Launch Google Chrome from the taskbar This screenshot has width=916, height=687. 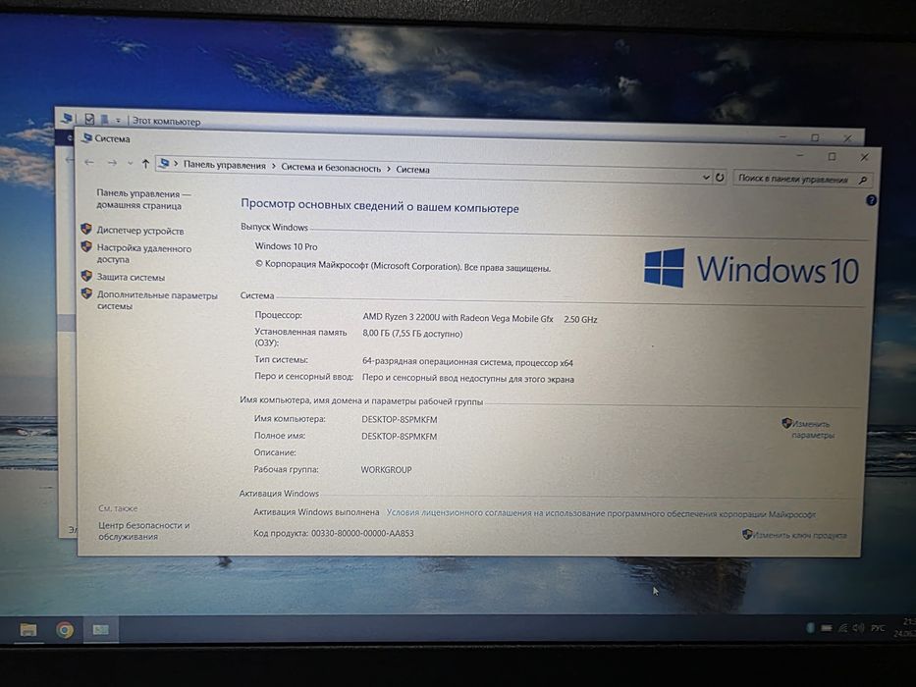click(x=65, y=630)
